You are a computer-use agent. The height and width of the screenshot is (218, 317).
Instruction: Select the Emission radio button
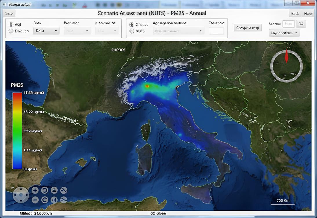pos(11,31)
